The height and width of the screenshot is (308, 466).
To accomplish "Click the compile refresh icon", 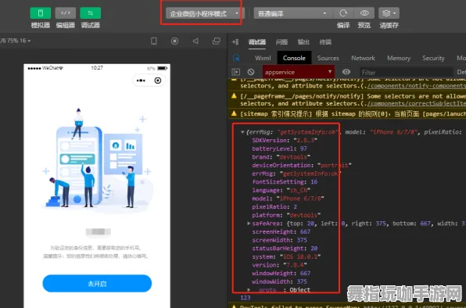I will (343, 13).
